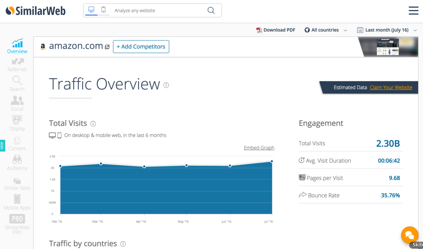423x249 pixels.
Task: Click the info icon next to Traffic by countries
Action: click(123, 244)
